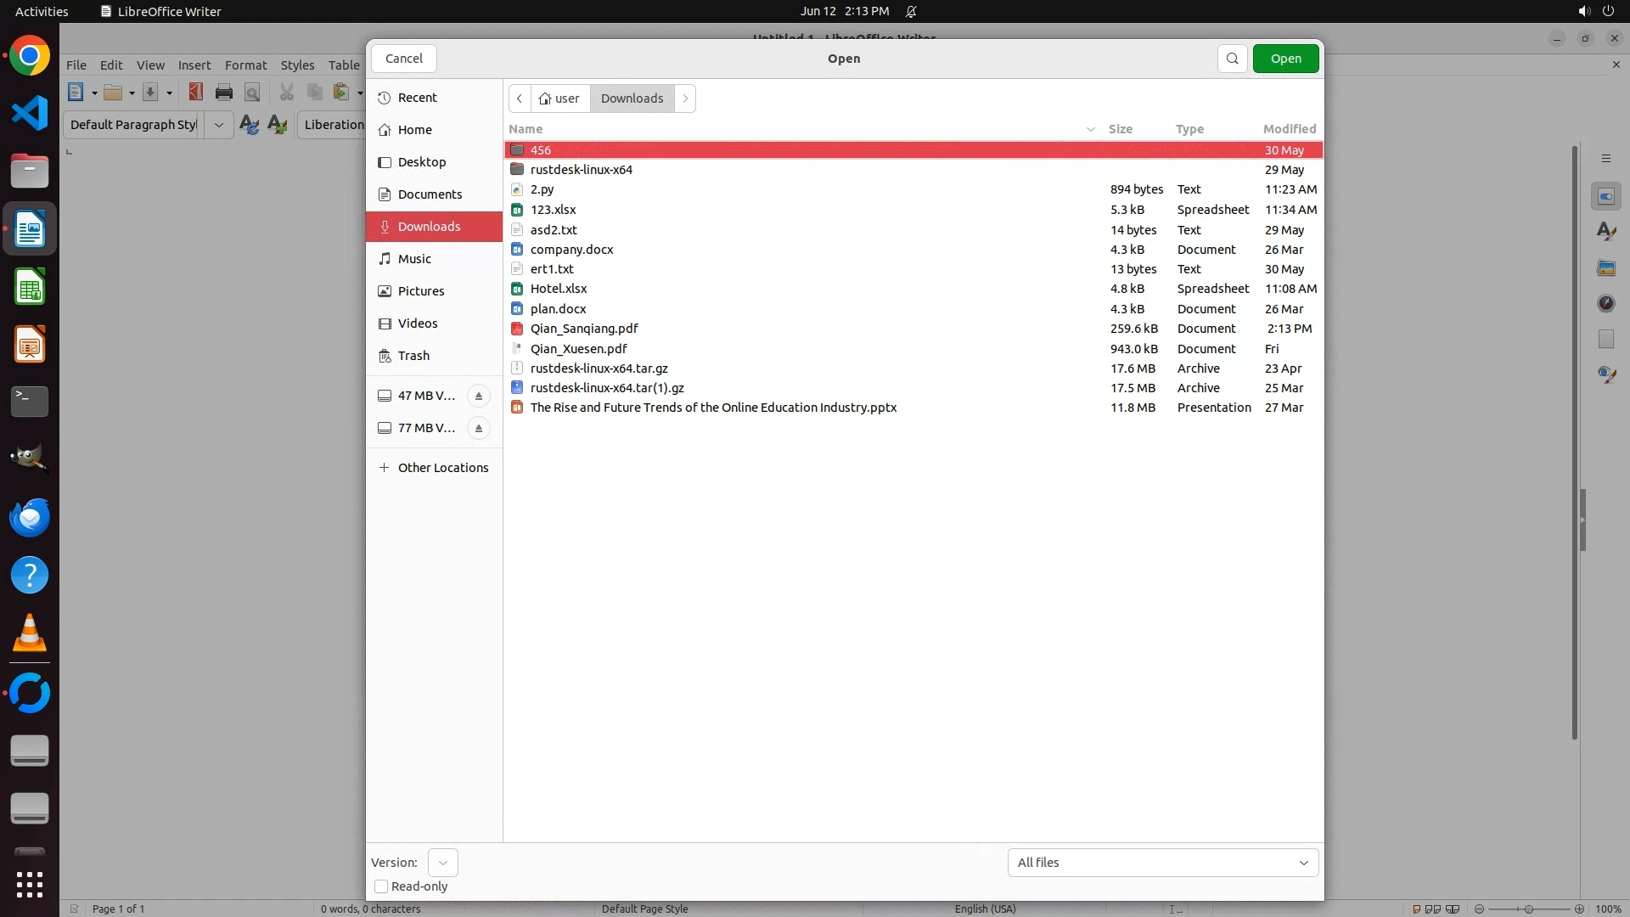Click the Export as PDF toolbar icon
The height and width of the screenshot is (917, 1630).
click(x=196, y=93)
